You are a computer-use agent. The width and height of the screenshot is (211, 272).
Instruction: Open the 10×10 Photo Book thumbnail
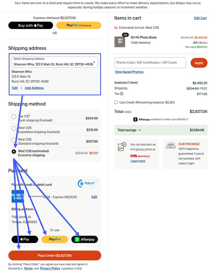coord(120,42)
